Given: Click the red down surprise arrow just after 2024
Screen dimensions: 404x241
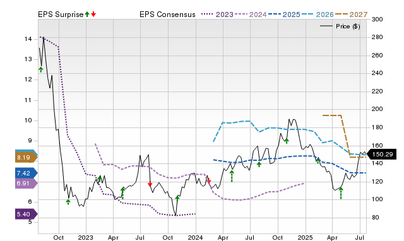Looking at the screenshot, I should pos(209,180).
